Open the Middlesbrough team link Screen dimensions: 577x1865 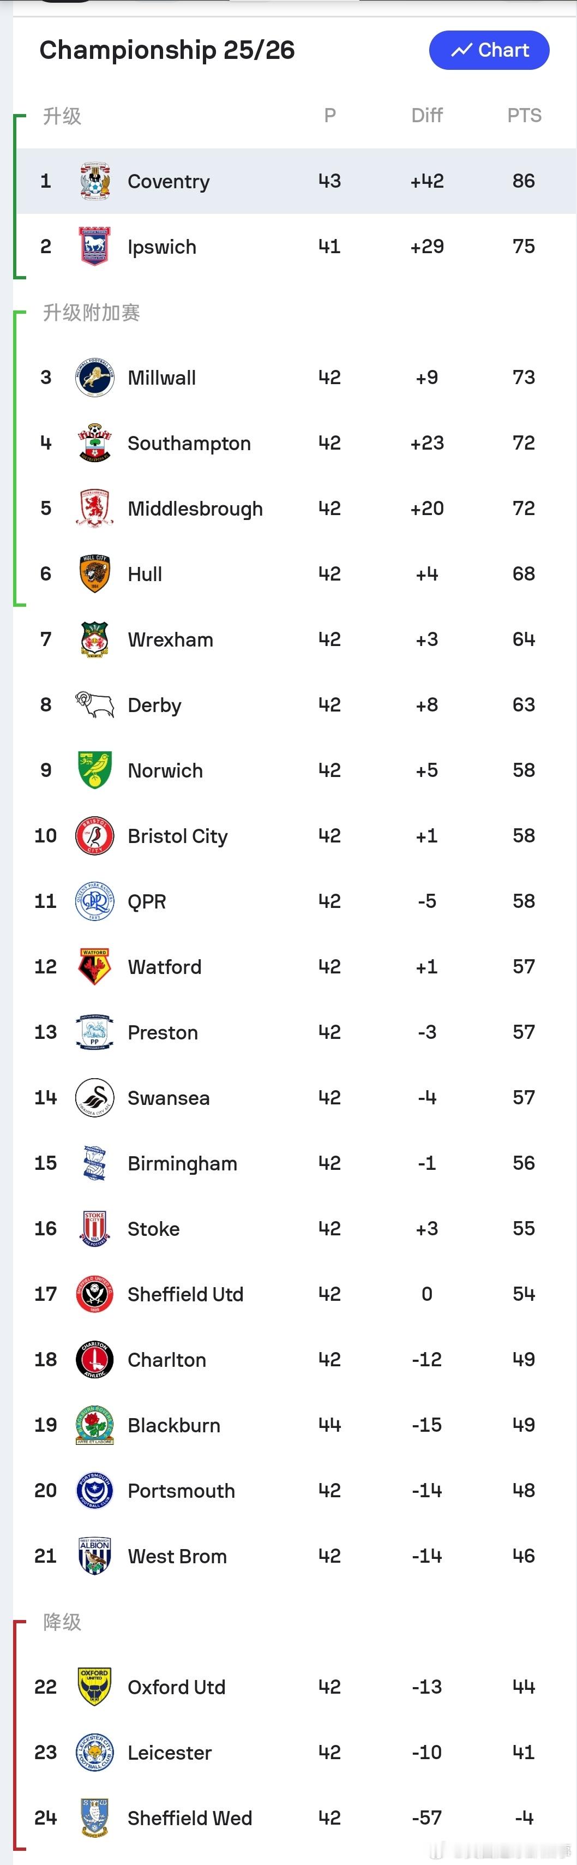pos(195,509)
